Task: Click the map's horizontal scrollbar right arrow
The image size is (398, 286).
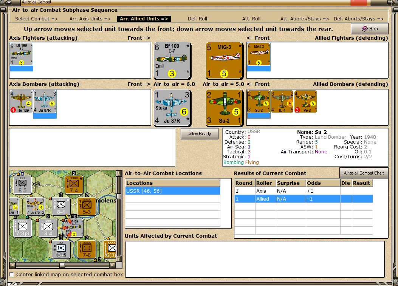Action: tap(113, 265)
